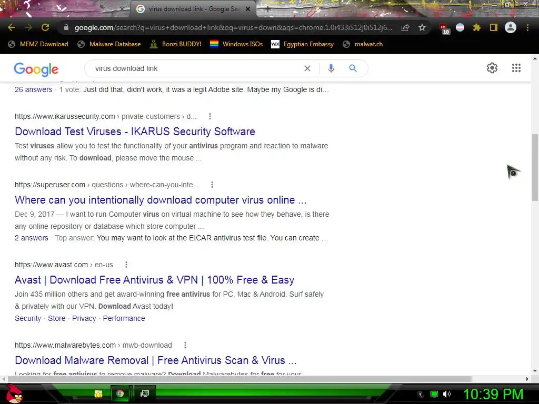Open superuser intentionally download virus result
The width and height of the screenshot is (539, 404).
[x=161, y=200]
